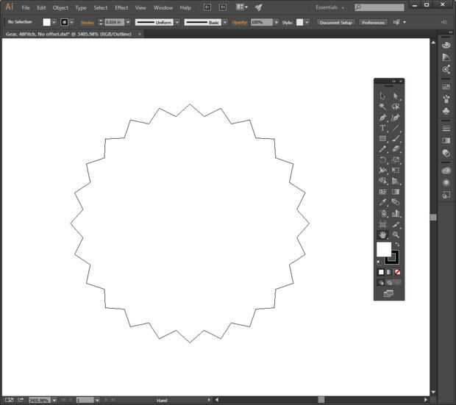Select the Type tool
This screenshot has height=405, width=456.
[x=382, y=128]
